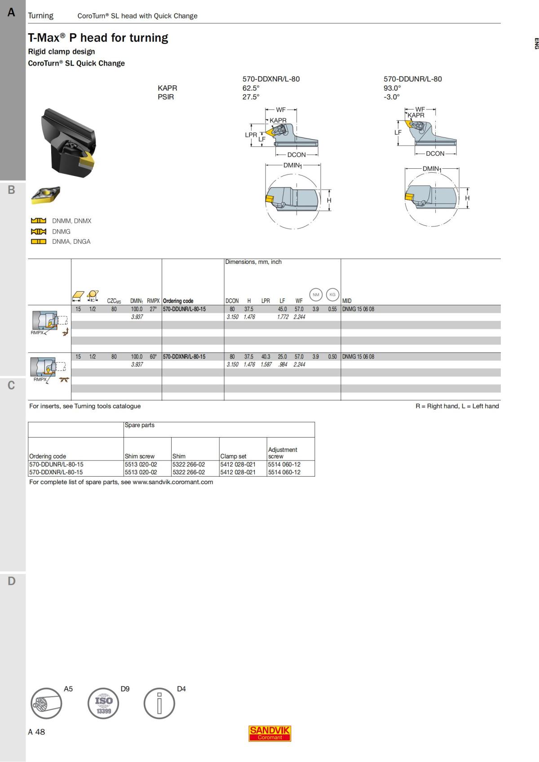Viewport: 539px width, 762px height.
Task: Click spare parts ordering code 570-DDUNR/L-80-15
Action: [x=56, y=464]
